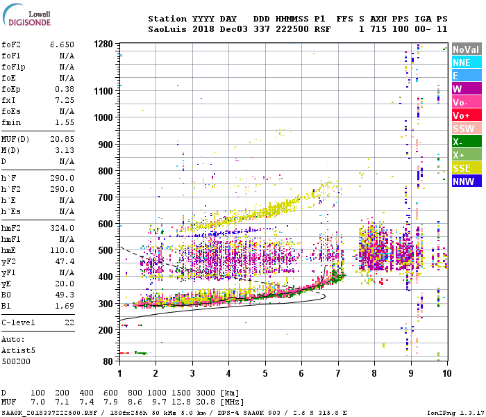
Task: Select the W legend color box
Action: tap(467, 89)
